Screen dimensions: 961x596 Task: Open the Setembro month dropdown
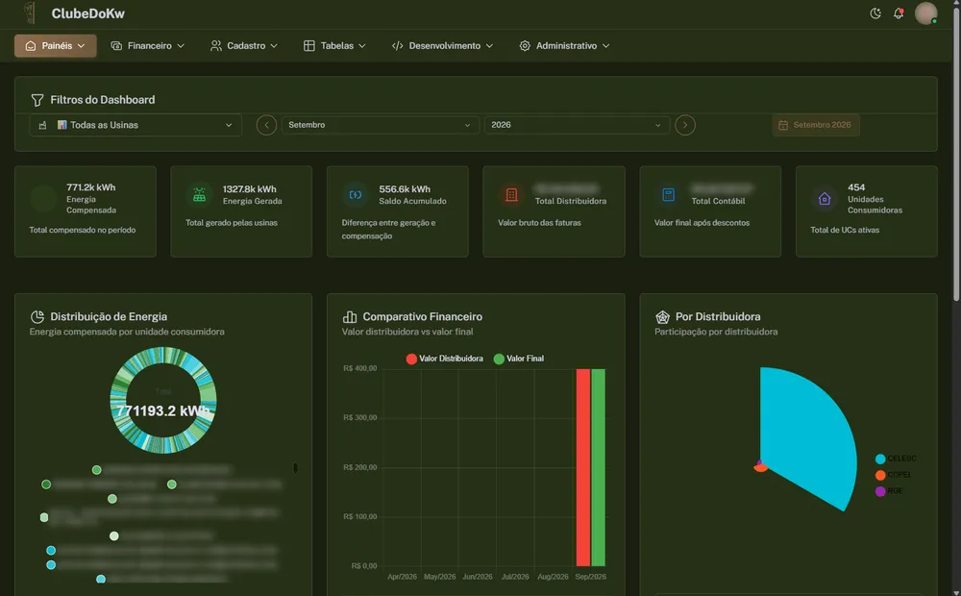point(380,125)
